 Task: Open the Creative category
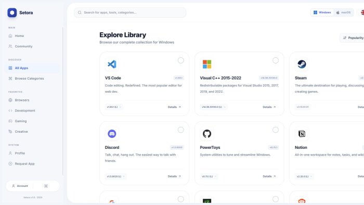coord(32,132)
